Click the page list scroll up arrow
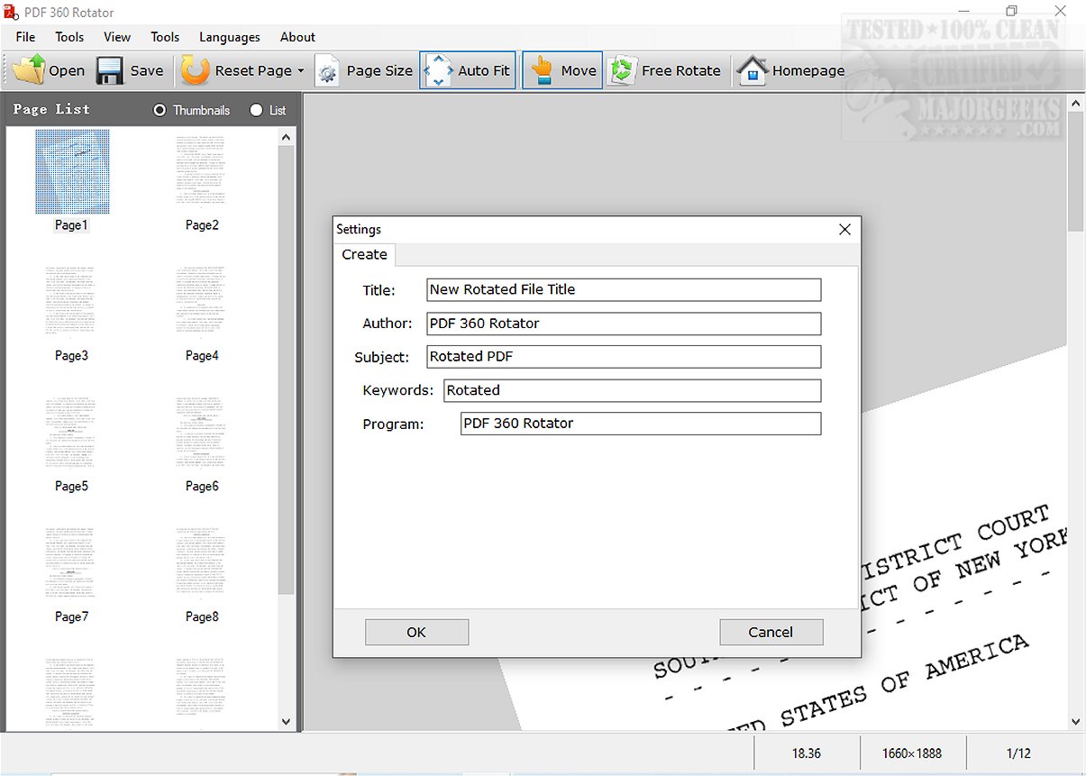Screen dimensions: 1086x776 click(x=287, y=137)
